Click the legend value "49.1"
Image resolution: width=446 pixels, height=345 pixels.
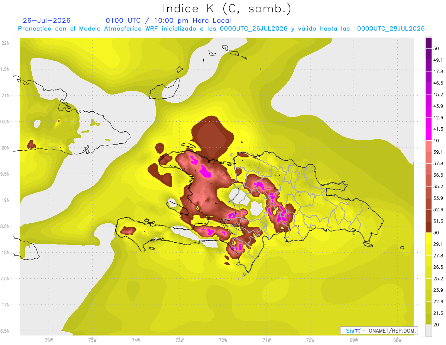pyautogui.click(x=438, y=60)
